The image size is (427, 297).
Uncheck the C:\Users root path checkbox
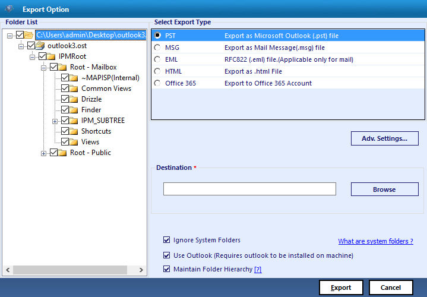pos(20,35)
